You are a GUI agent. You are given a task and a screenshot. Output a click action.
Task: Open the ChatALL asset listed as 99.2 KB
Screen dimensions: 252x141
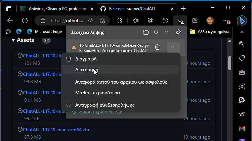pos(44,111)
